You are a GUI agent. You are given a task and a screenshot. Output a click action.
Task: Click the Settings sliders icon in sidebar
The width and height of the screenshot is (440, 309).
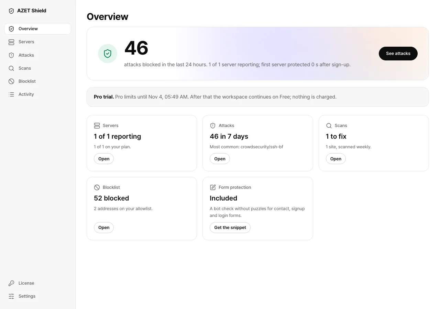click(x=11, y=296)
